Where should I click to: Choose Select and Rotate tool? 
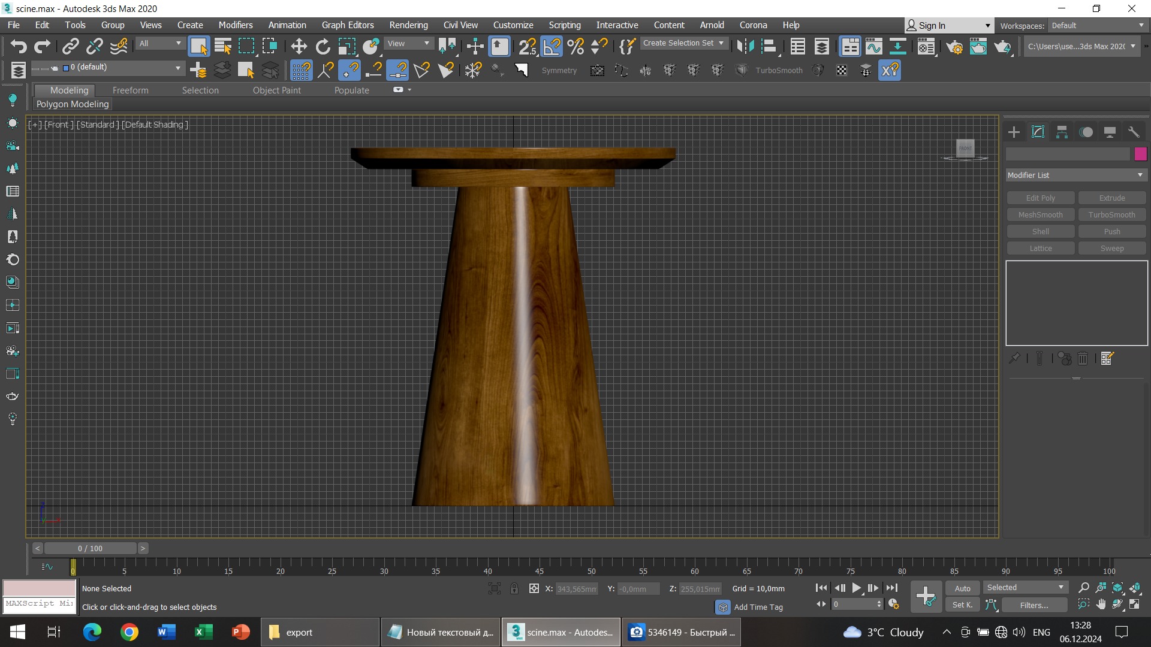point(323,46)
